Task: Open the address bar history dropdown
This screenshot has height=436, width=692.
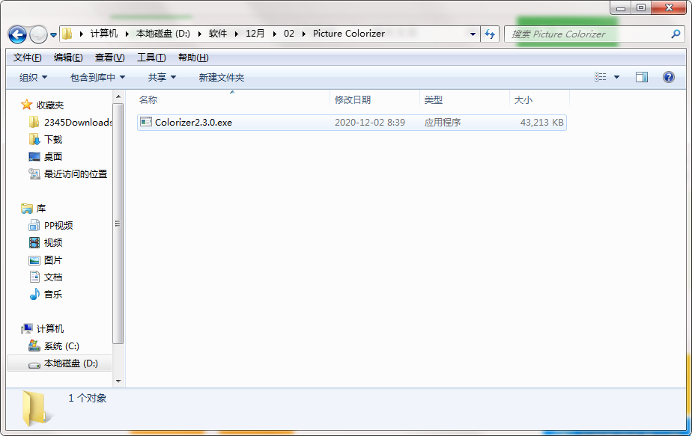Action: click(x=473, y=34)
